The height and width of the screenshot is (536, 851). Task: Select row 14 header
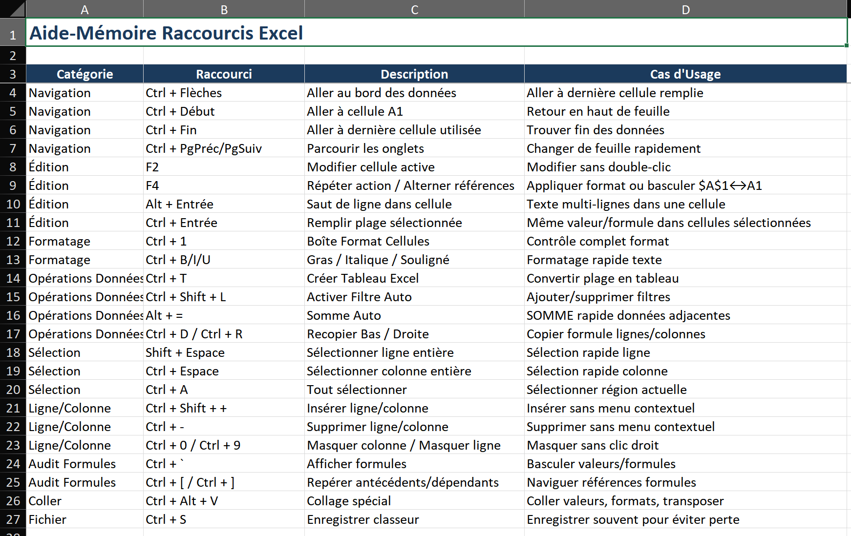click(13, 278)
